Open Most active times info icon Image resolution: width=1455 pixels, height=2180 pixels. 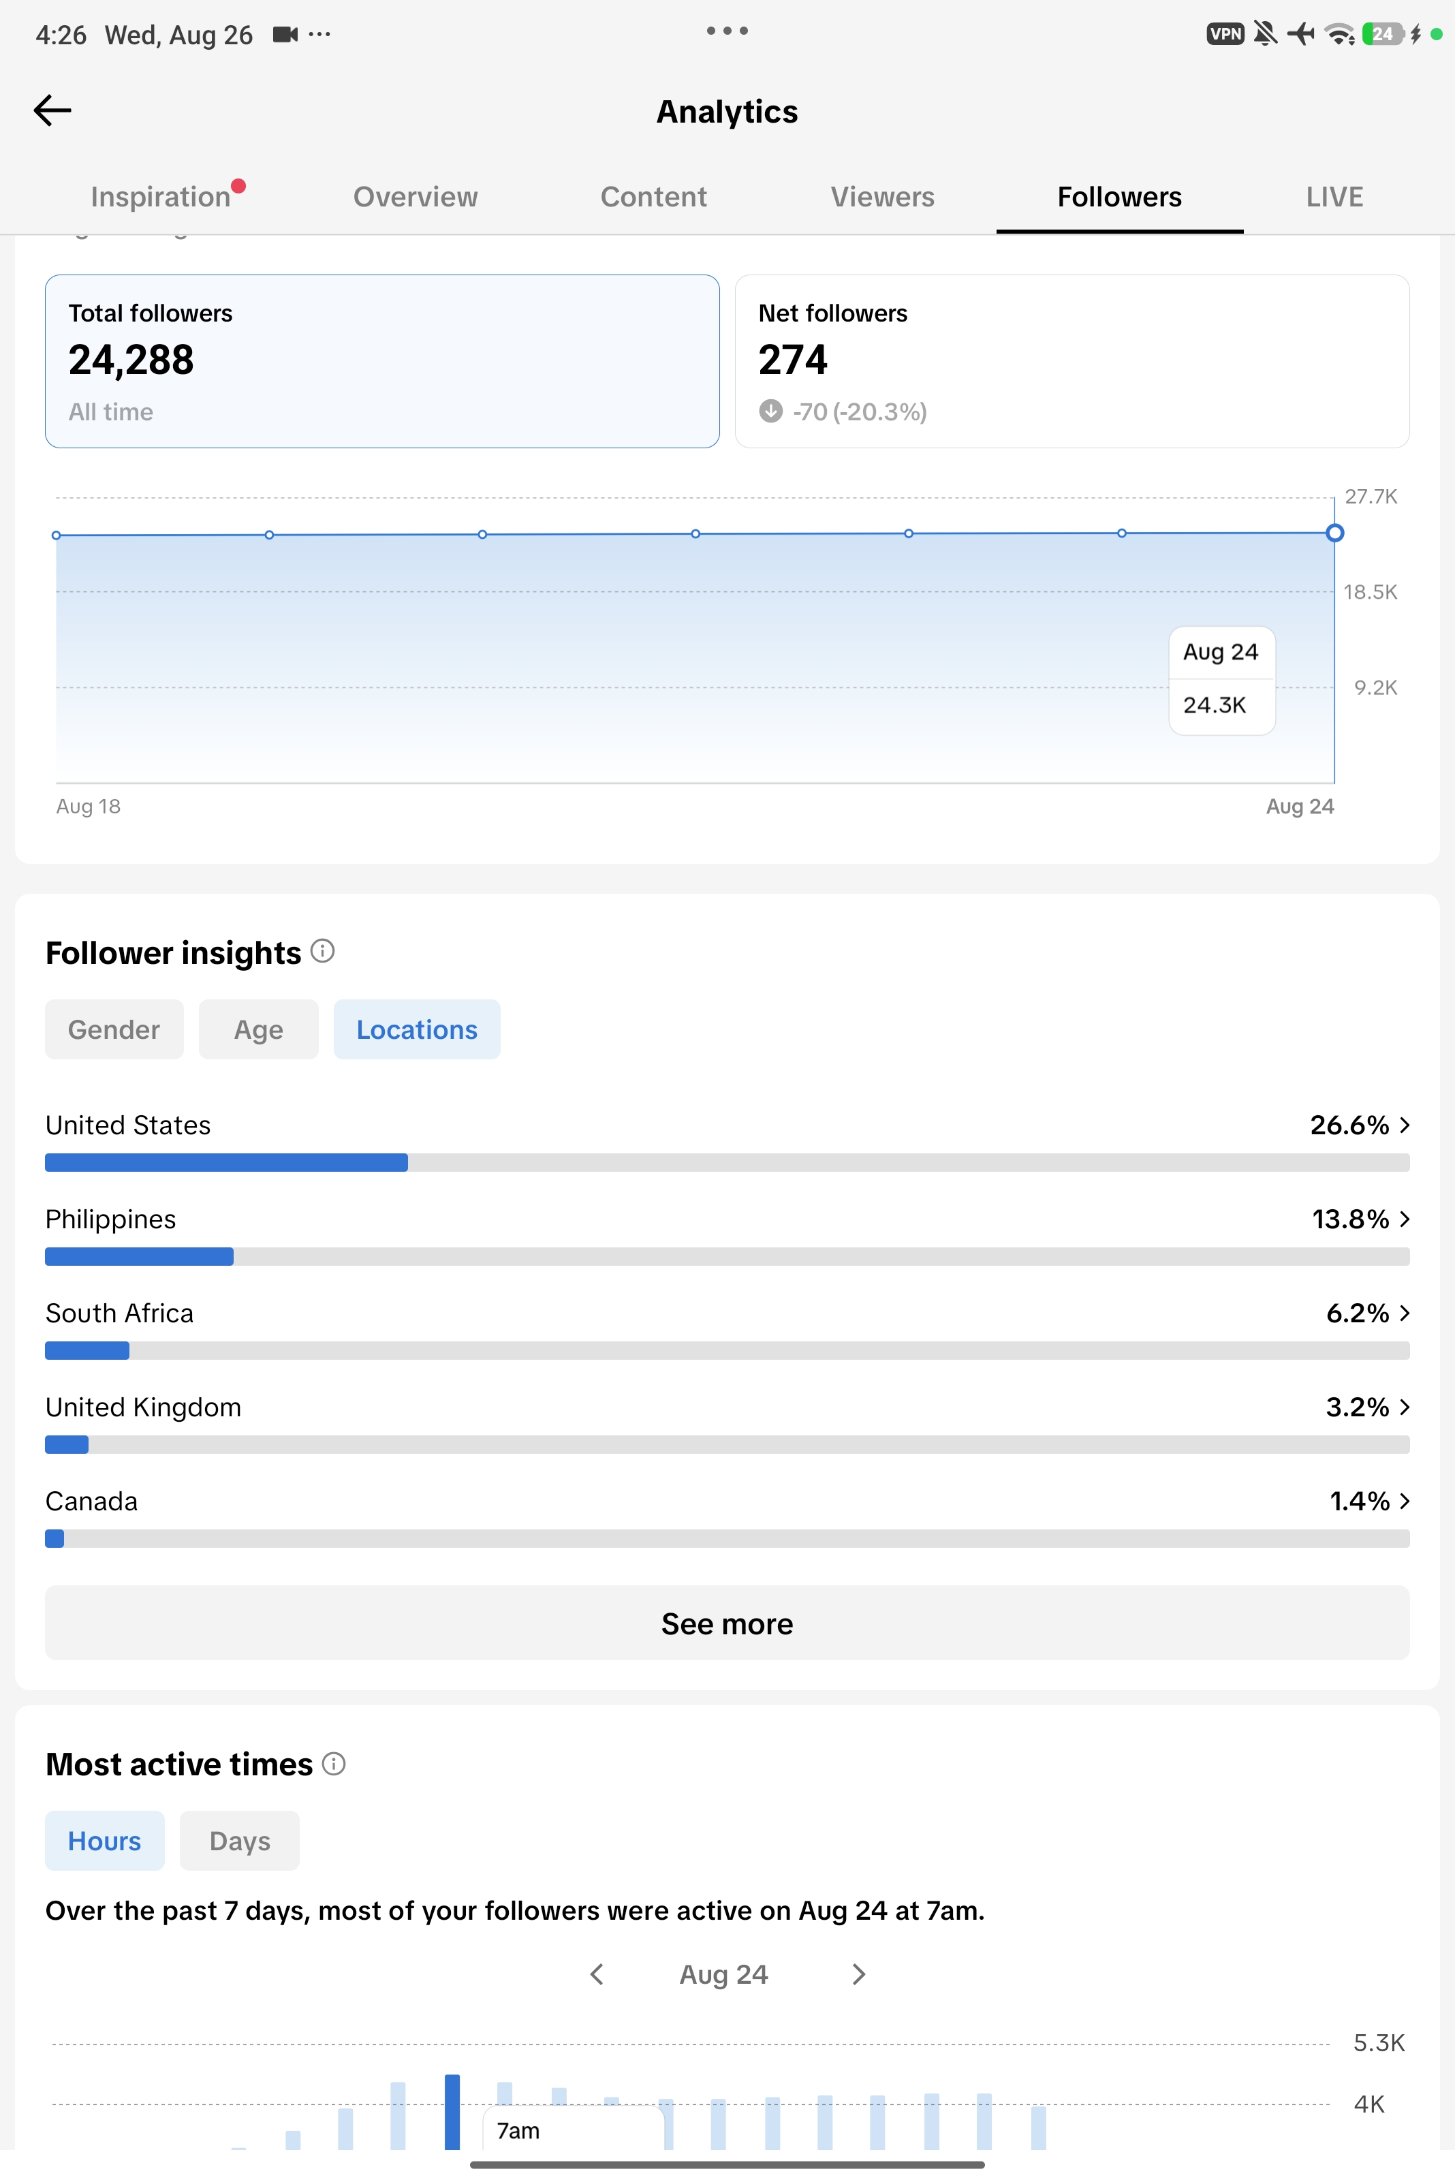[x=333, y=1763]
